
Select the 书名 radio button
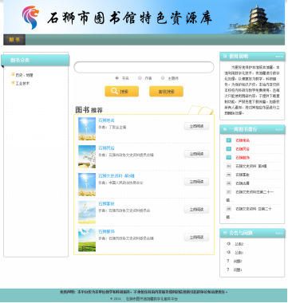click(x=116, y=78)
